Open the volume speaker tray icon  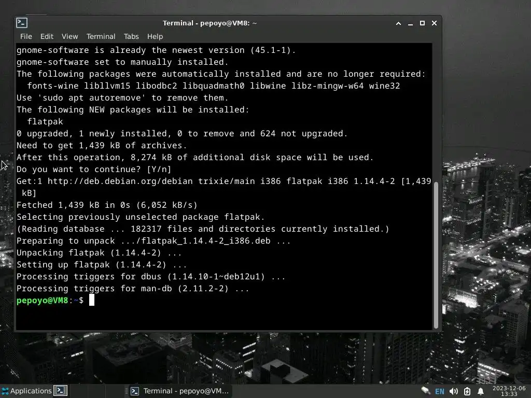point(453,391)
